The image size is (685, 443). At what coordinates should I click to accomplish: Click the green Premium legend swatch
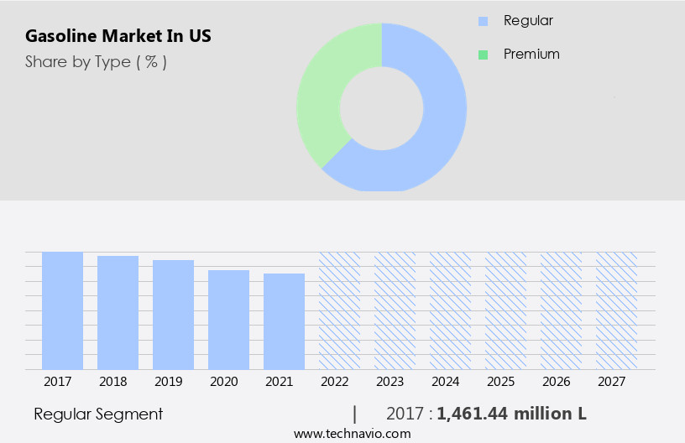(483, 55)
